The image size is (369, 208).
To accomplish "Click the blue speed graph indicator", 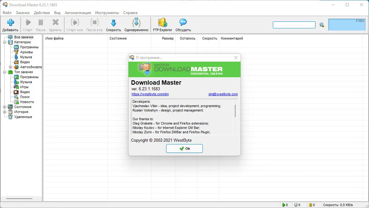I will tap(347, 25).
